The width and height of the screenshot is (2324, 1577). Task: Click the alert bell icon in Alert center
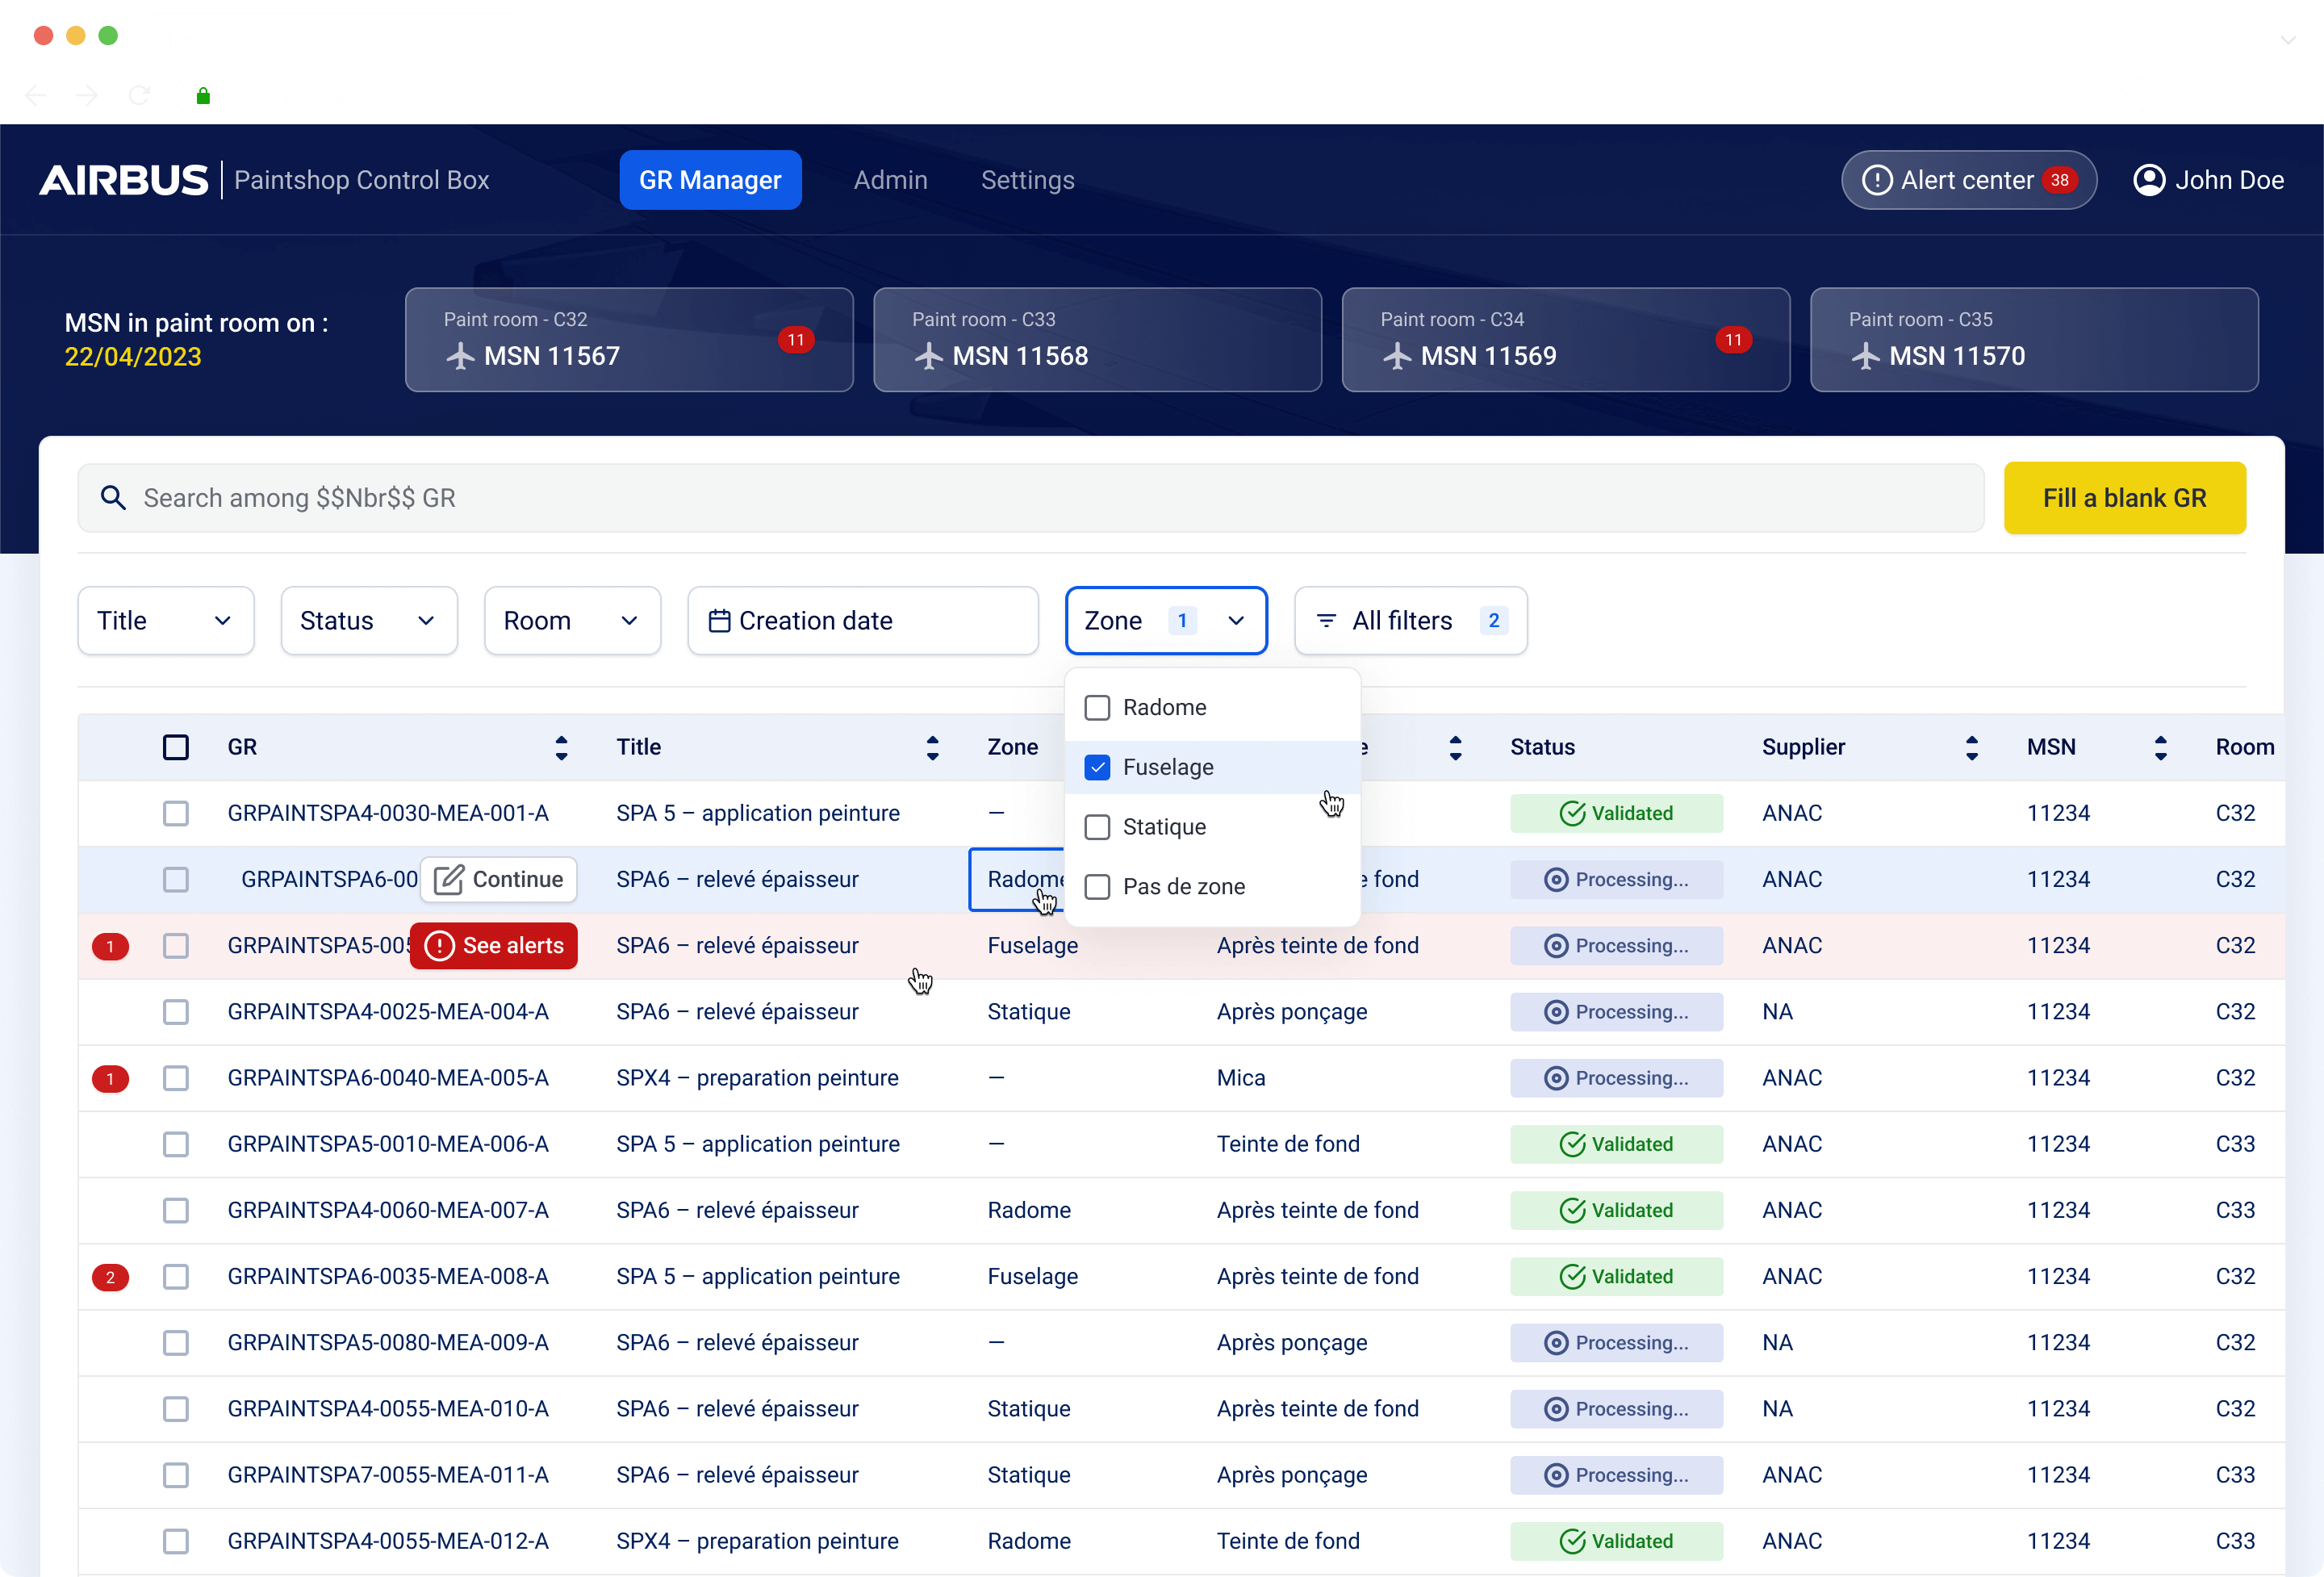tap(1877, 180)
